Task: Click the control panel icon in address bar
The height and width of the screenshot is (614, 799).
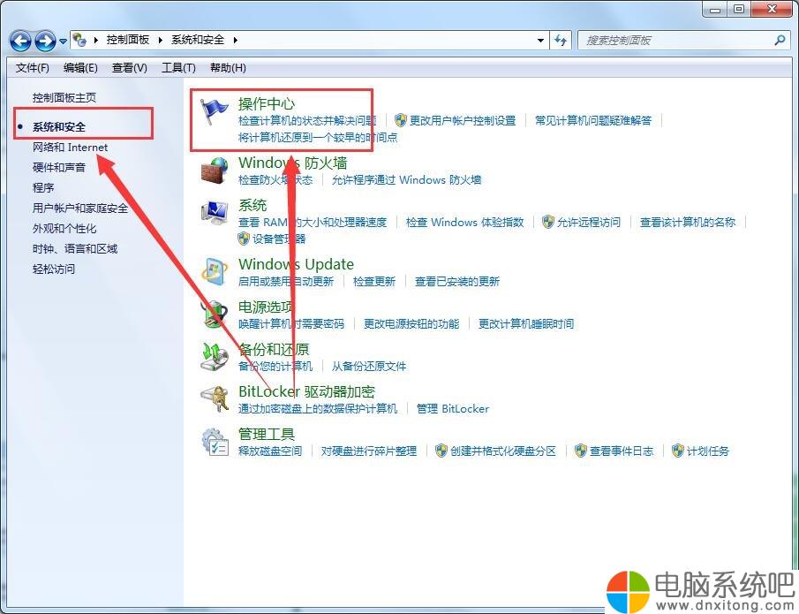Action: [79, 40]
